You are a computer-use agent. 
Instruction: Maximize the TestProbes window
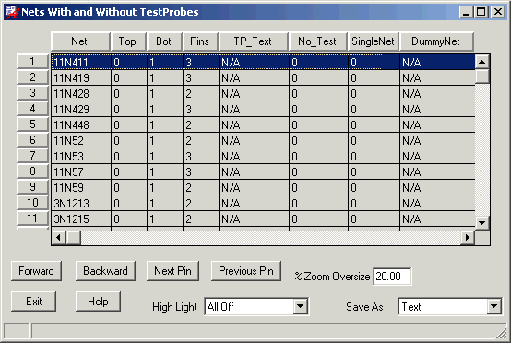click(481, 12)
